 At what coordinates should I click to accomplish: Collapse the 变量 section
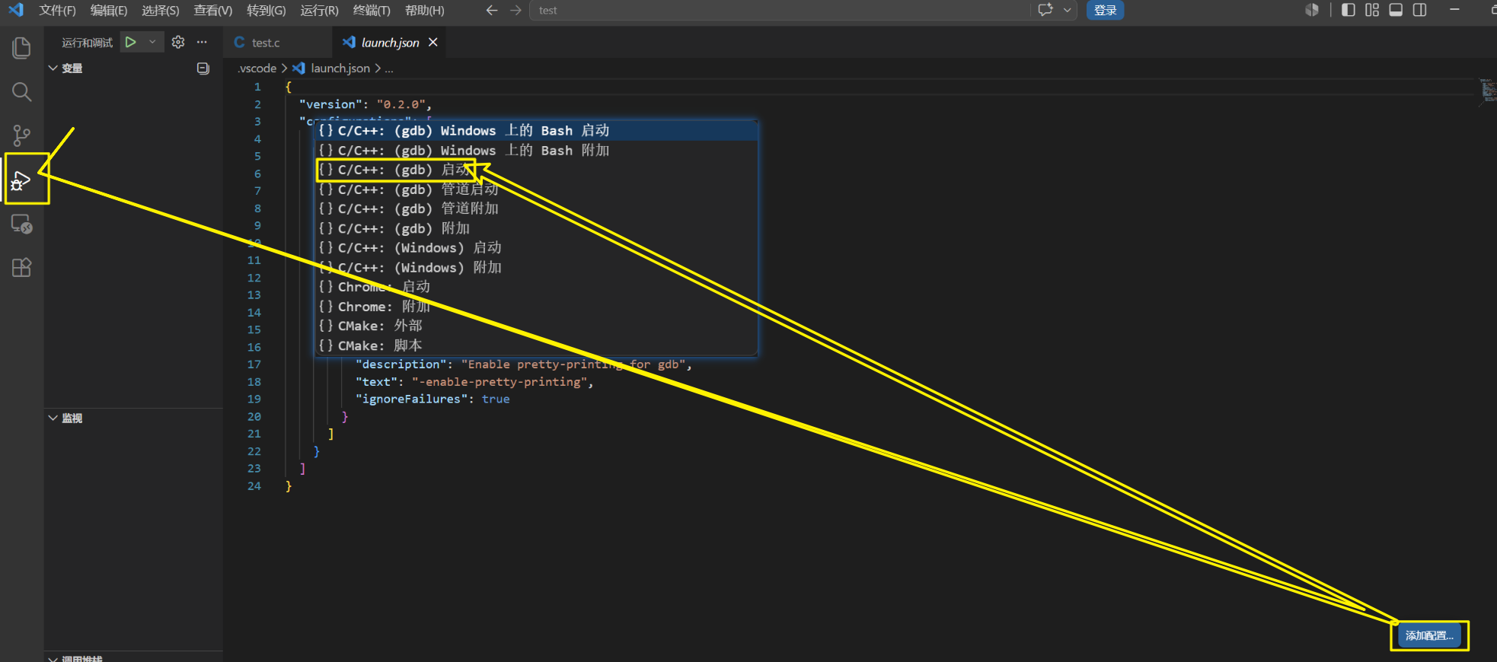click(53, 68)
